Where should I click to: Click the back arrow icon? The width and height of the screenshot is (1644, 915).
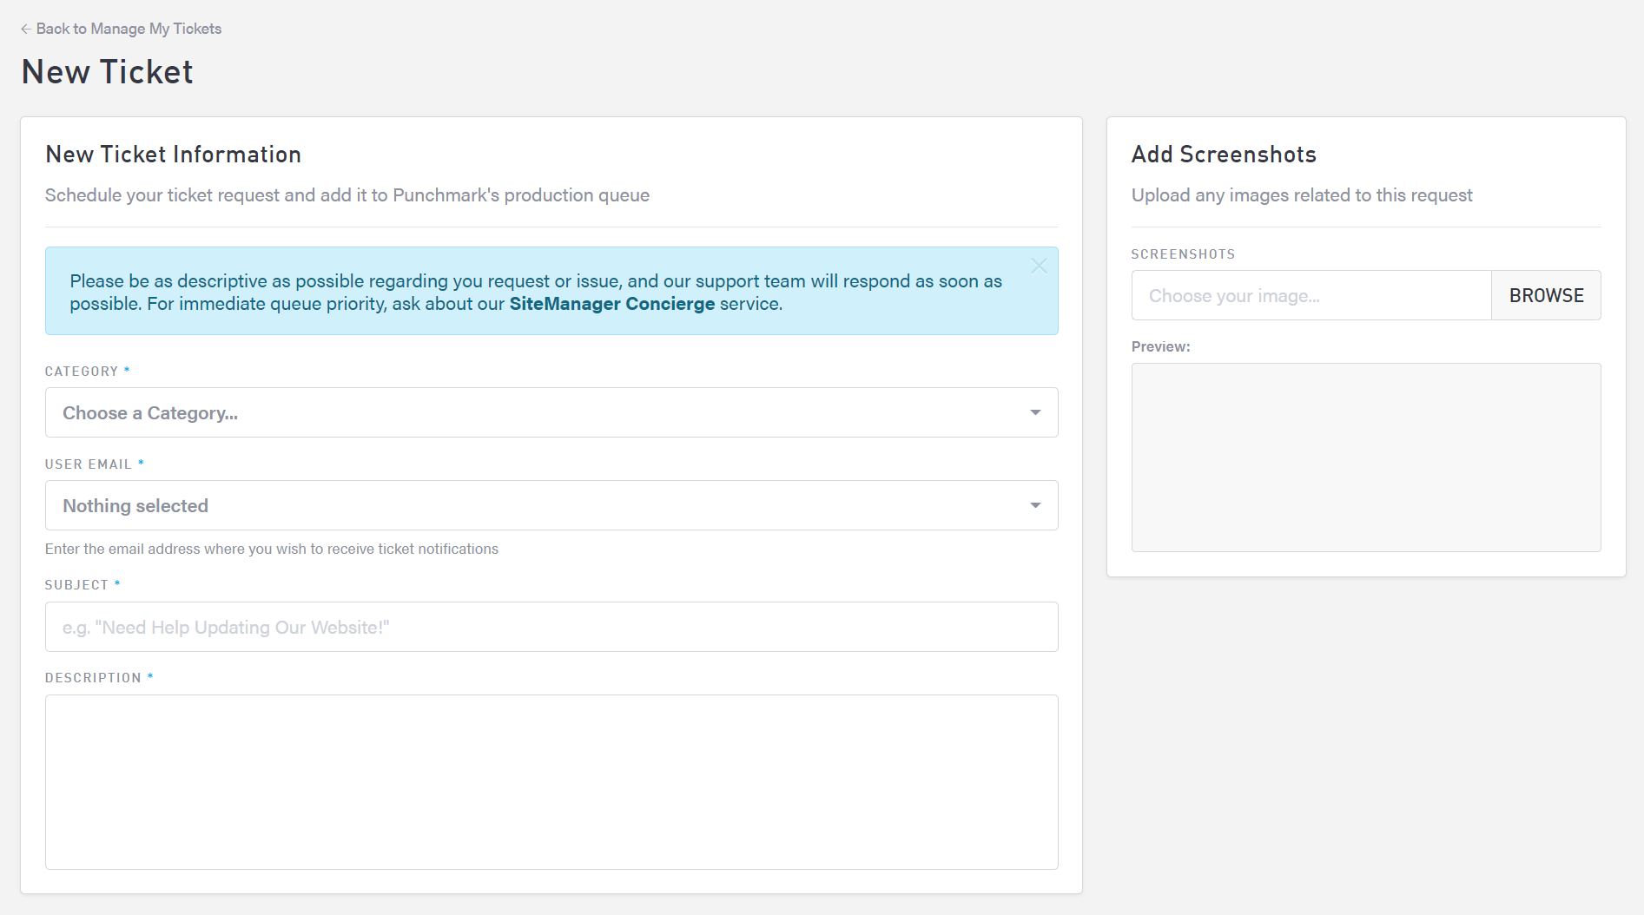(25, 29)
